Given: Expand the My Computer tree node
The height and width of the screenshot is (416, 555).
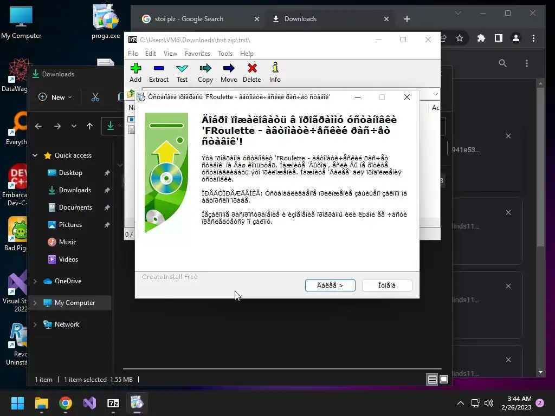Looking at the screenshot, I should pos(35,303).
